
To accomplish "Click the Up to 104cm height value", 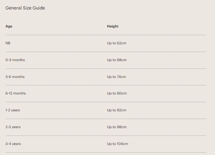I will point(117,144).
